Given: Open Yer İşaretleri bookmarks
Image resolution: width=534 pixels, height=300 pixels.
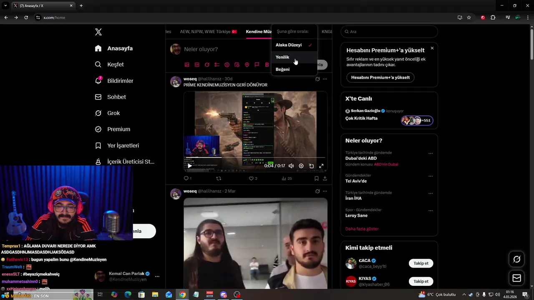Looking at the screenshot, I should [117, 145].
